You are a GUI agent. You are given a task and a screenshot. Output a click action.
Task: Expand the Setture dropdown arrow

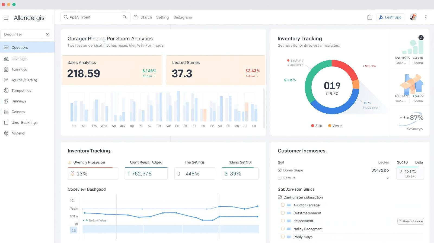pos(388,178)
